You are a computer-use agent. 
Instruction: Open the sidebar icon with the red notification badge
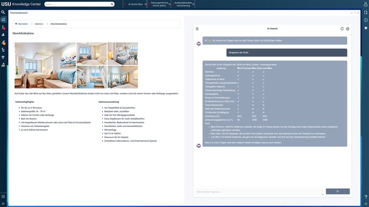tap(3, 28)
